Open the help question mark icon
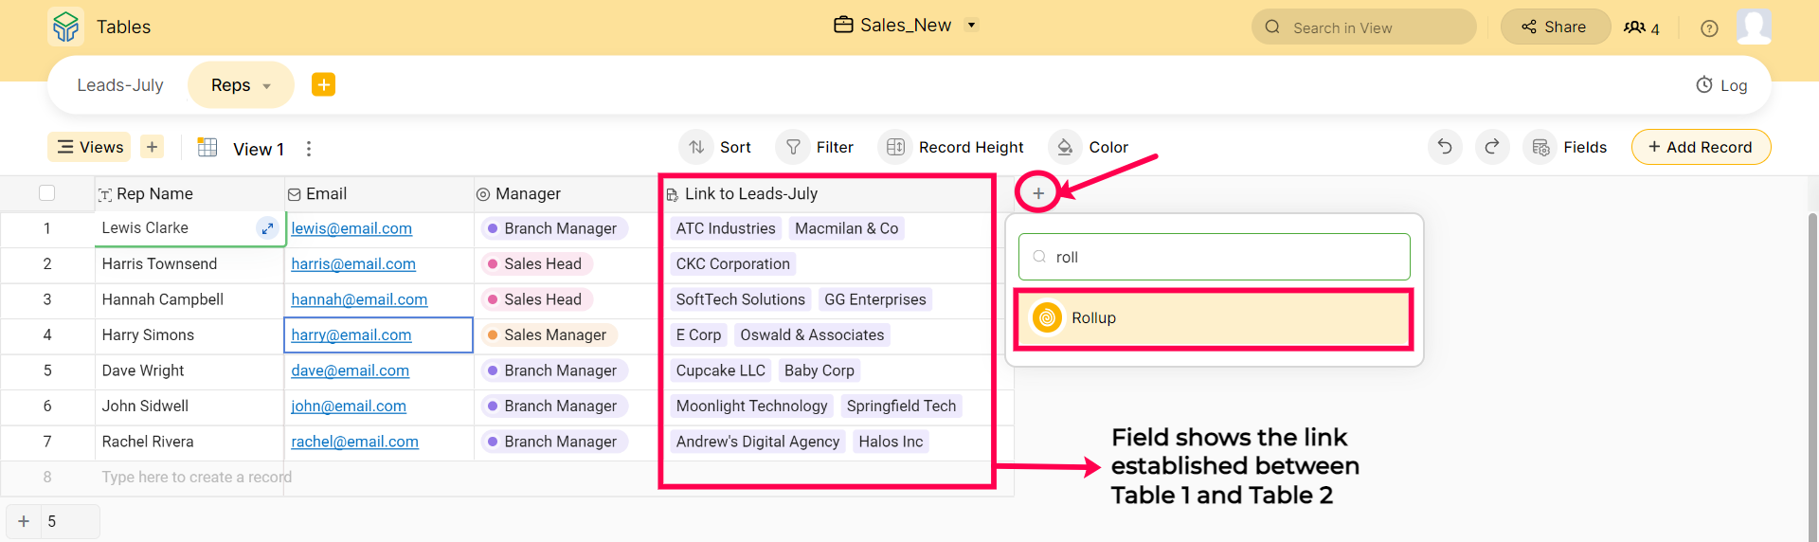The image size is (1819, 542). tap(1709, 28)
